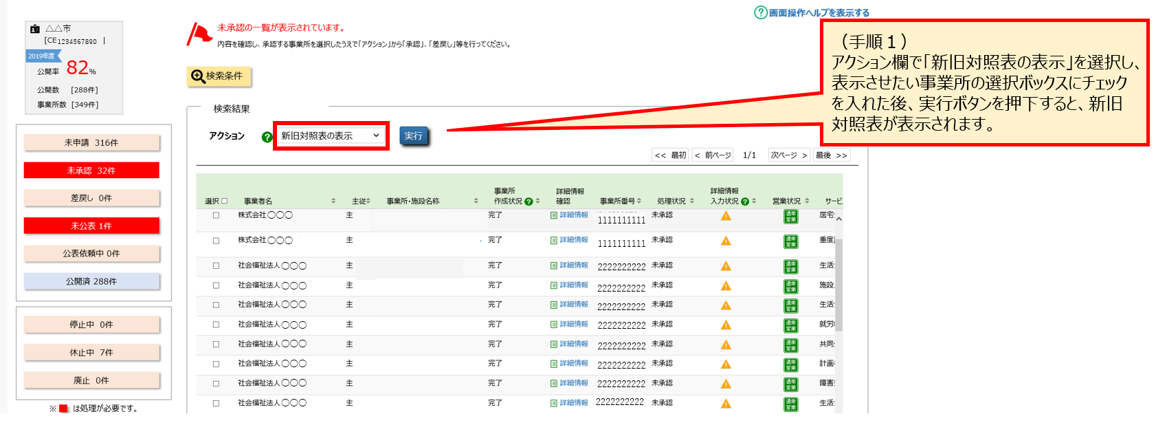Sort by 営業状況 column arrows
The height and width of the screenshot is (447, 1156).
tap(807, 201)
